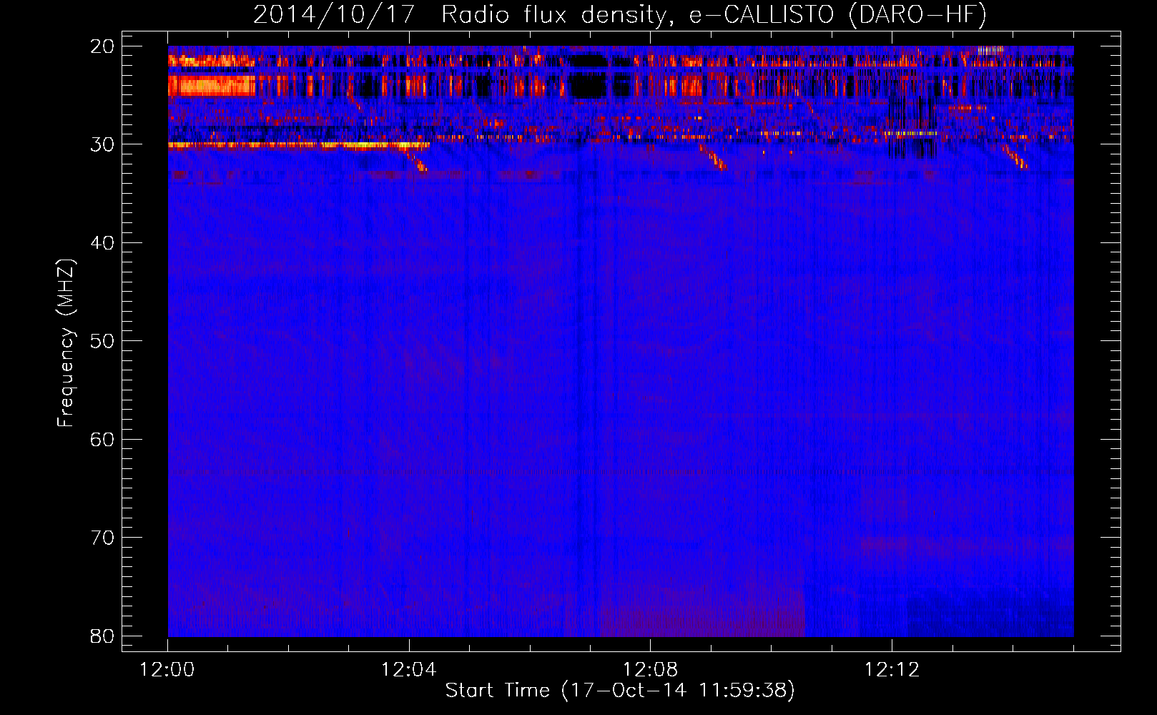The width and height of the screenshot is (1157, 715).
Task: Click the '20' frequency tick label
Action: pos(102,46)
